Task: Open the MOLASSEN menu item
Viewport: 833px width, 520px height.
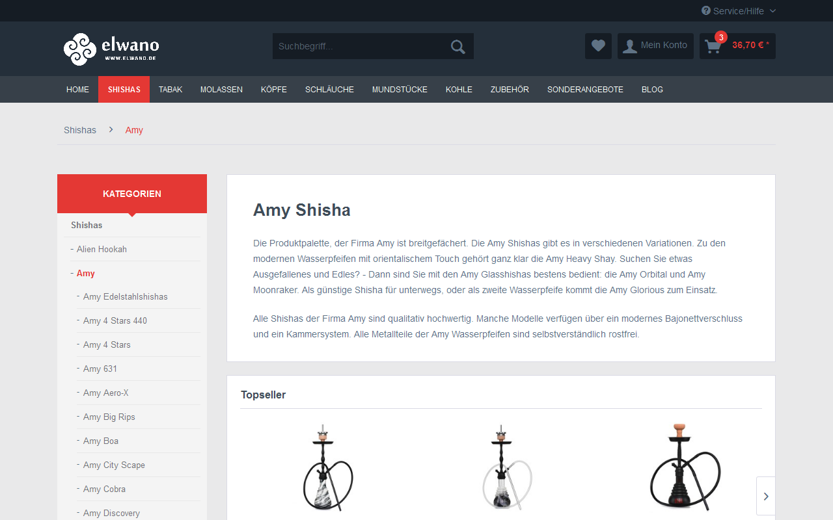Action: (x=221, y=90)
